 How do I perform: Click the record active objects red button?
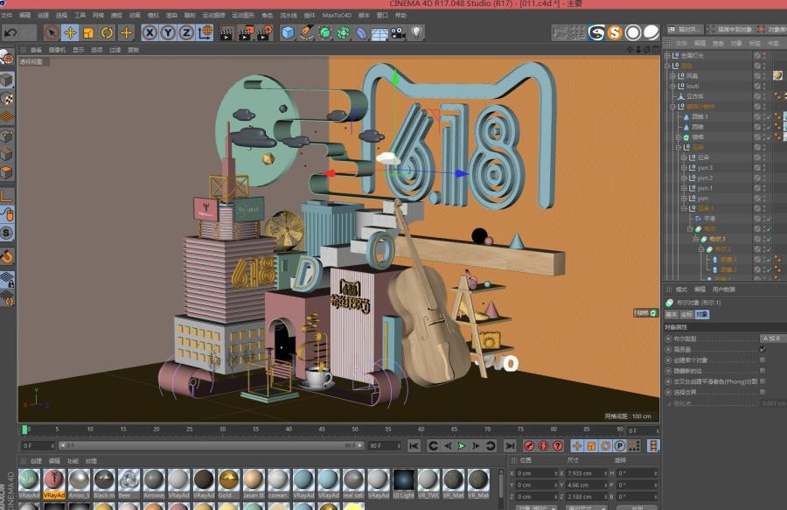coord(529,446)
